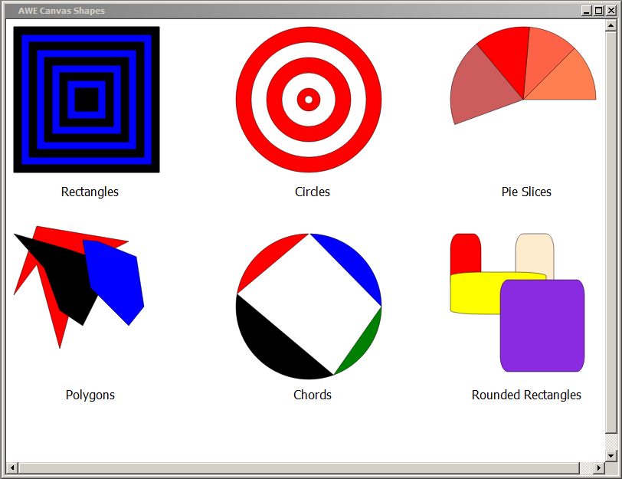Screen dimensions: 622x479
Task: Click the horizontal scrollbar right arrow
Action: [599, 468]
